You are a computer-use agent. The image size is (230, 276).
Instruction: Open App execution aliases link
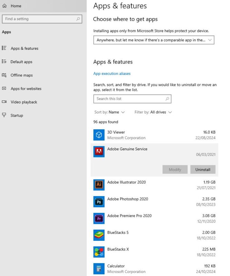click(x=112, y=73)
